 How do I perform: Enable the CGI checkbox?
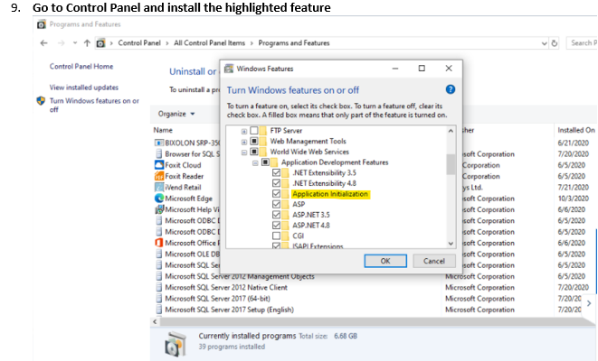click(x=276, y=236)
